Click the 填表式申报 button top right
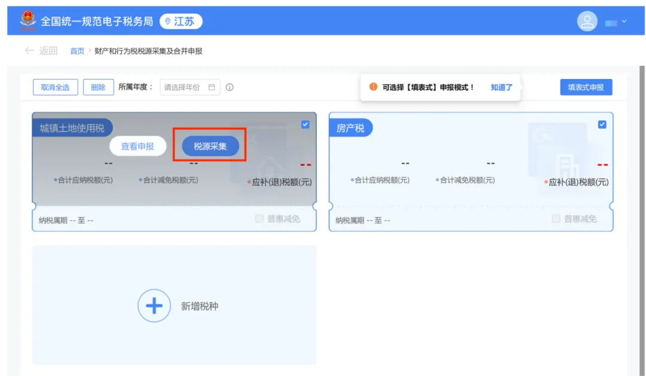Viewport: 646px width, 376px height. click(586, 87)
